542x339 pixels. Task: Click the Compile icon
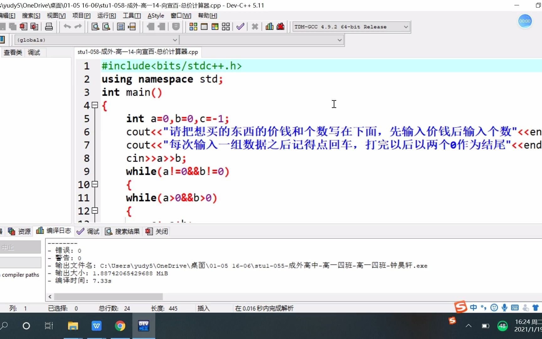pyautogui.click(x=193, y=27)
